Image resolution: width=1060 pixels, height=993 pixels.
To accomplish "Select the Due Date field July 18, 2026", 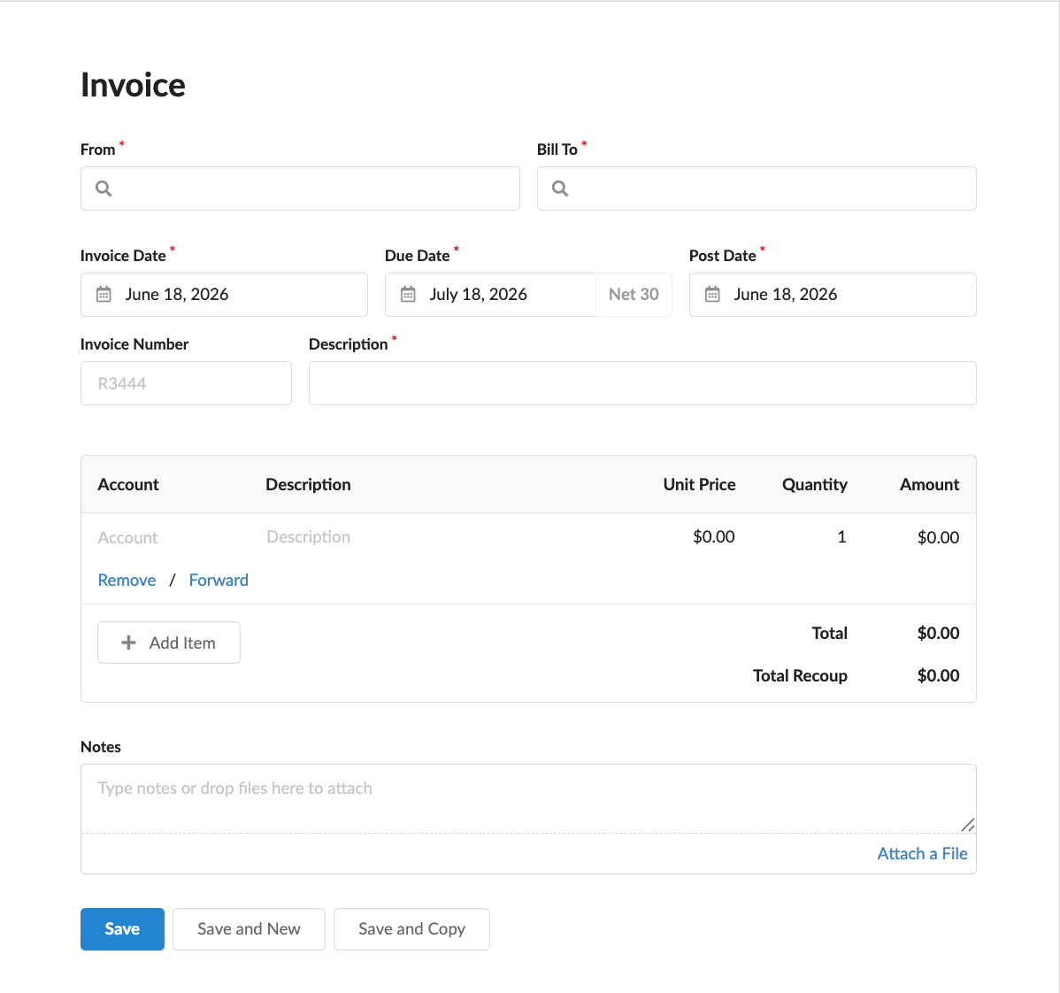I will (x=491, y=295).
